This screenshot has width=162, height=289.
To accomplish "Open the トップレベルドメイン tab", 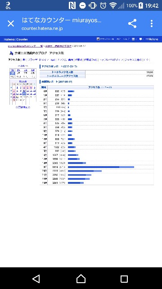I will point(111,60).
